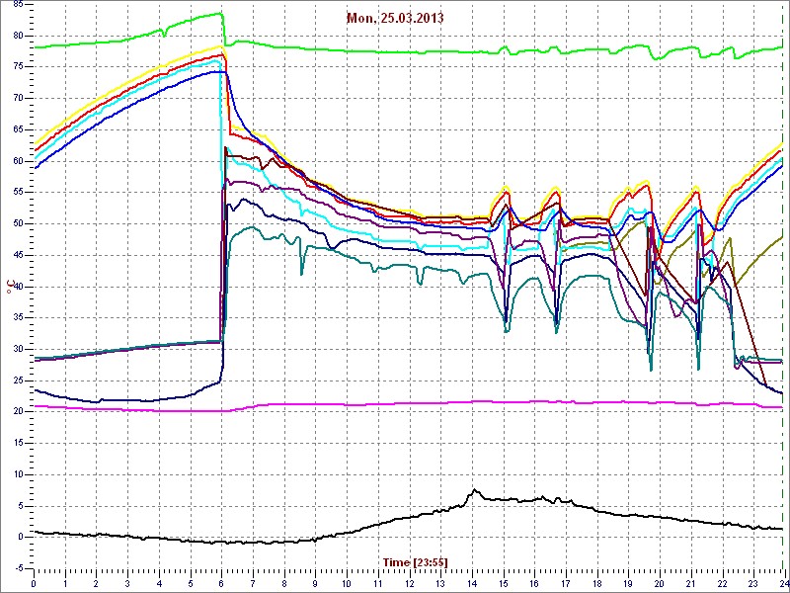Click hour 14 on the time axis
Viewport: 790px width, 593px height.
click(472, 583)
